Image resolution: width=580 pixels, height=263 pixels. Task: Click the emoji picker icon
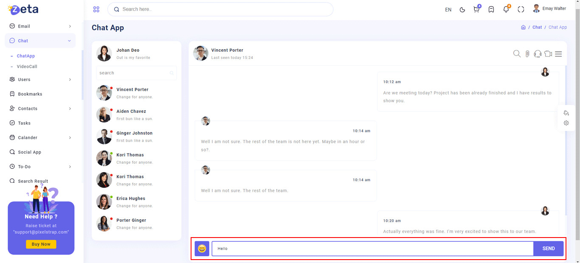[202, 249]
